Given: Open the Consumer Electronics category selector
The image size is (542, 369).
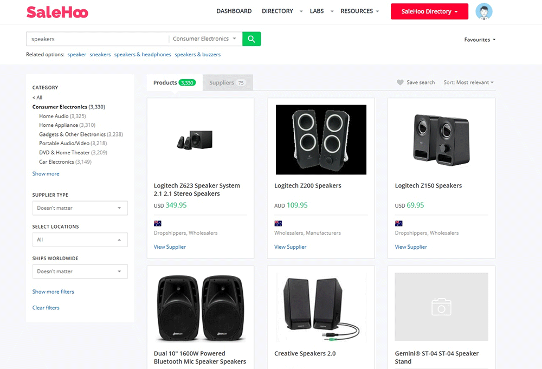Looking at the screenshot, I should coord(204,39).
